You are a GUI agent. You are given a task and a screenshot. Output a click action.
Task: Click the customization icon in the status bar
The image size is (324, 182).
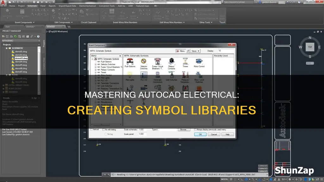pos(321,179)
